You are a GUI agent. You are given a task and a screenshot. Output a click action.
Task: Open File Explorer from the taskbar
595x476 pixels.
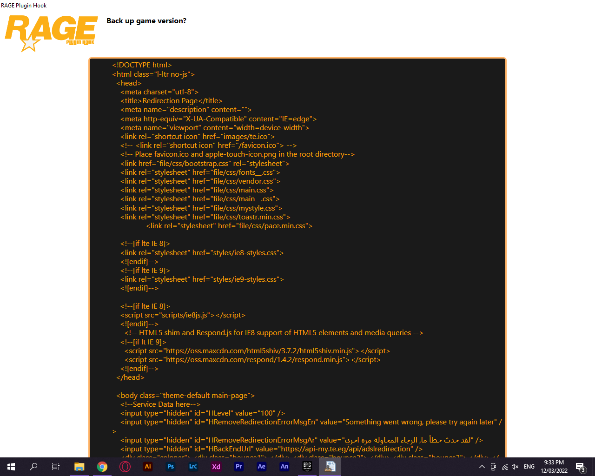click(x=79, y=467)
